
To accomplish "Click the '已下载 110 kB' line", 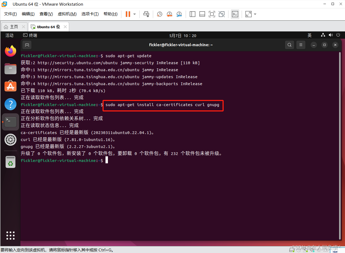I will 63,91.
